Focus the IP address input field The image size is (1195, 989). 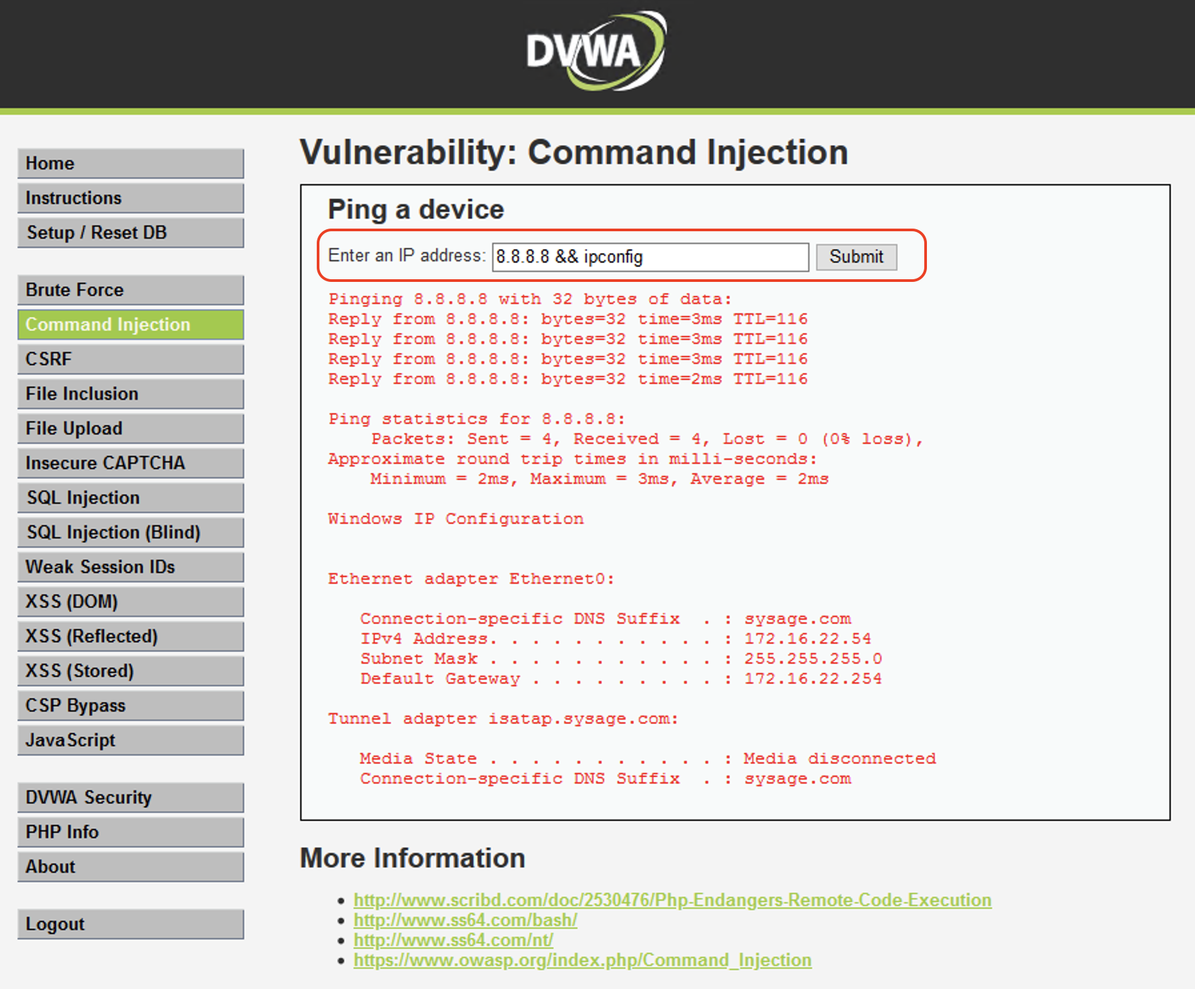coord(650,257)
